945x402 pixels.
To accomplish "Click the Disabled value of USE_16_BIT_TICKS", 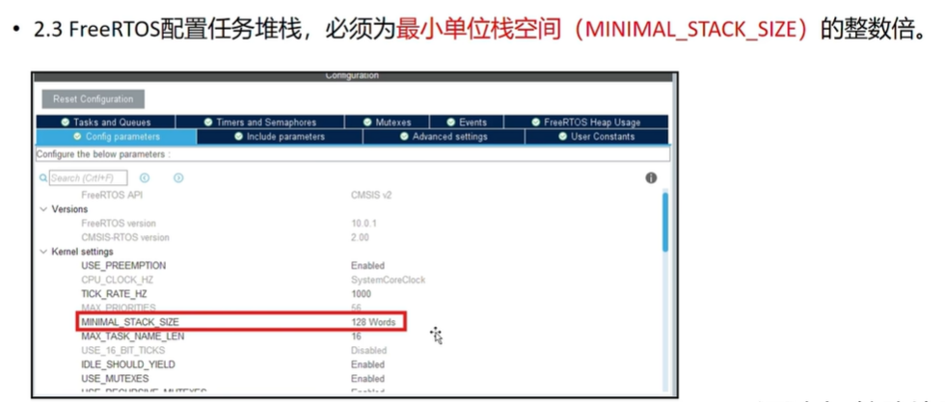I will tap(368, 350).
